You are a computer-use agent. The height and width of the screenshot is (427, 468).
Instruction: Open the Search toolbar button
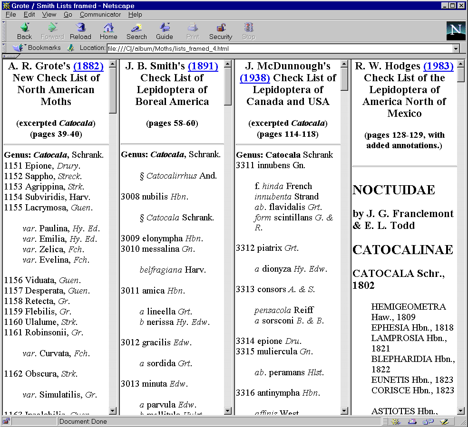point(136,31)
